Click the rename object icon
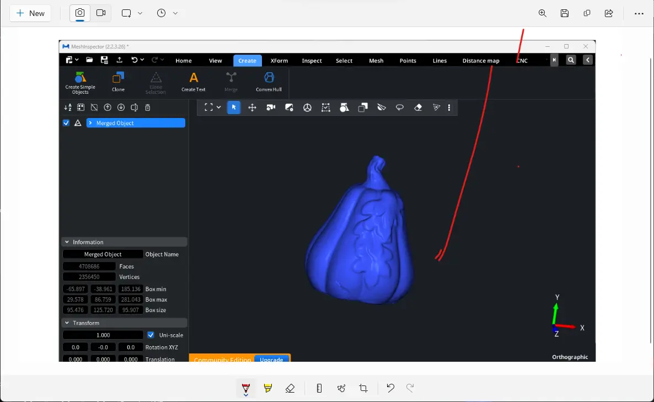The image size is (654, 402). pos(135,108)
